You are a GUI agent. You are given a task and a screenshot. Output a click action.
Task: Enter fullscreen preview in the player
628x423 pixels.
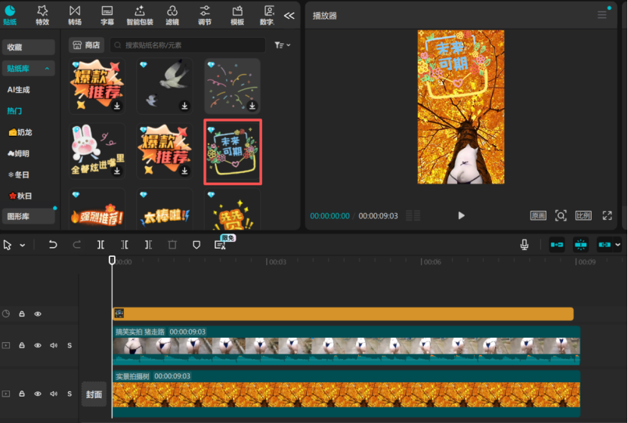pyautogui.click(x=607, y=215)
